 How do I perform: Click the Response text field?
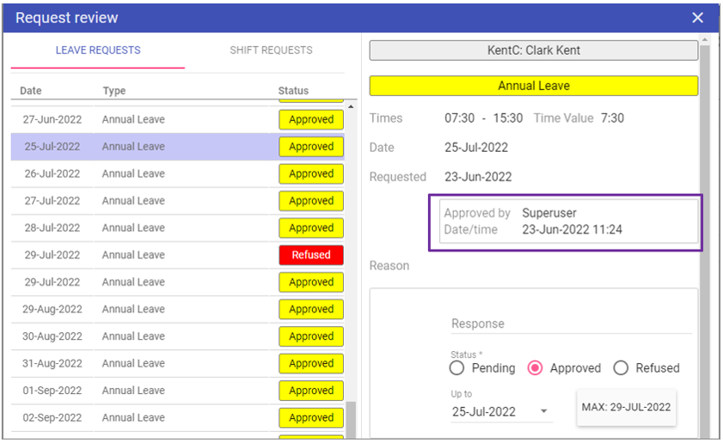[571, 324]
